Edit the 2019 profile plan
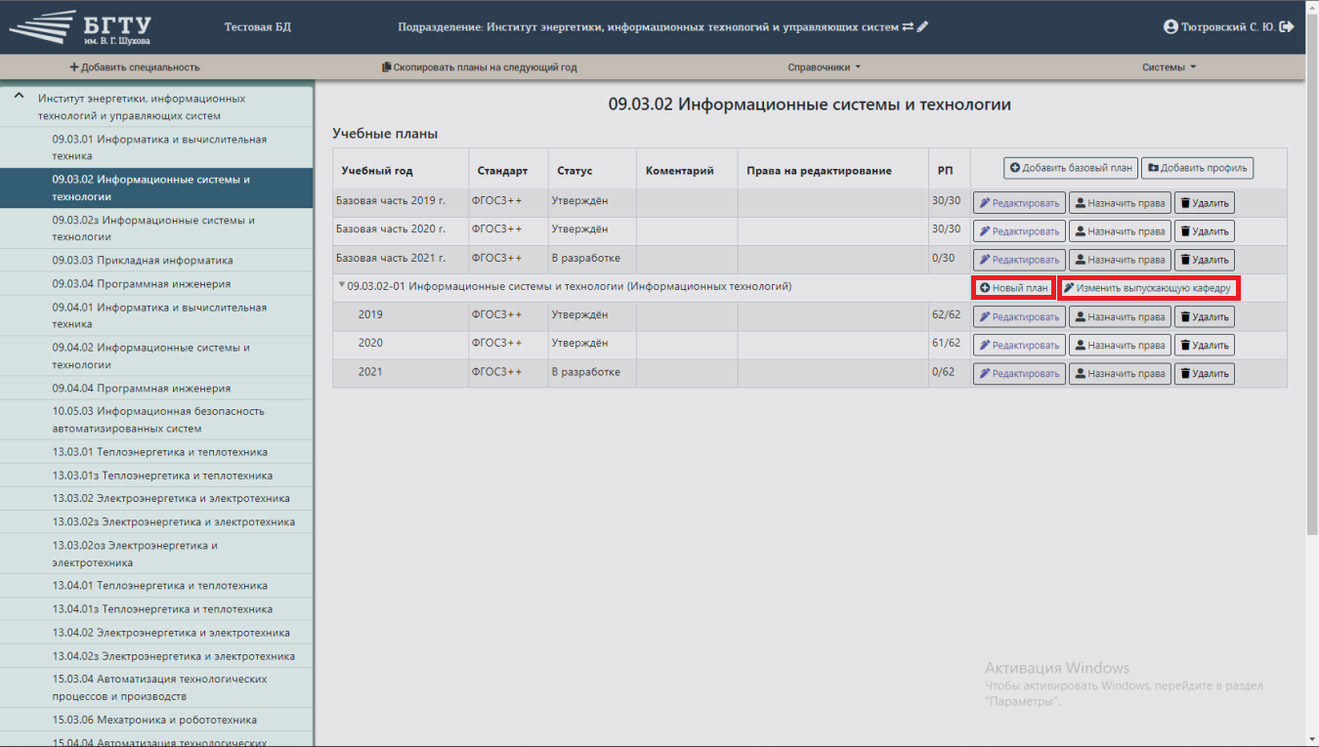 tap(1019, 316)
